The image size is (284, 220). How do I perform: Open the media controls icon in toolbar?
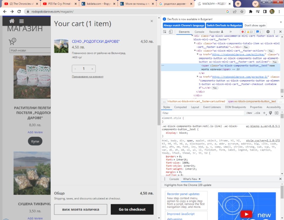(258, 11)
